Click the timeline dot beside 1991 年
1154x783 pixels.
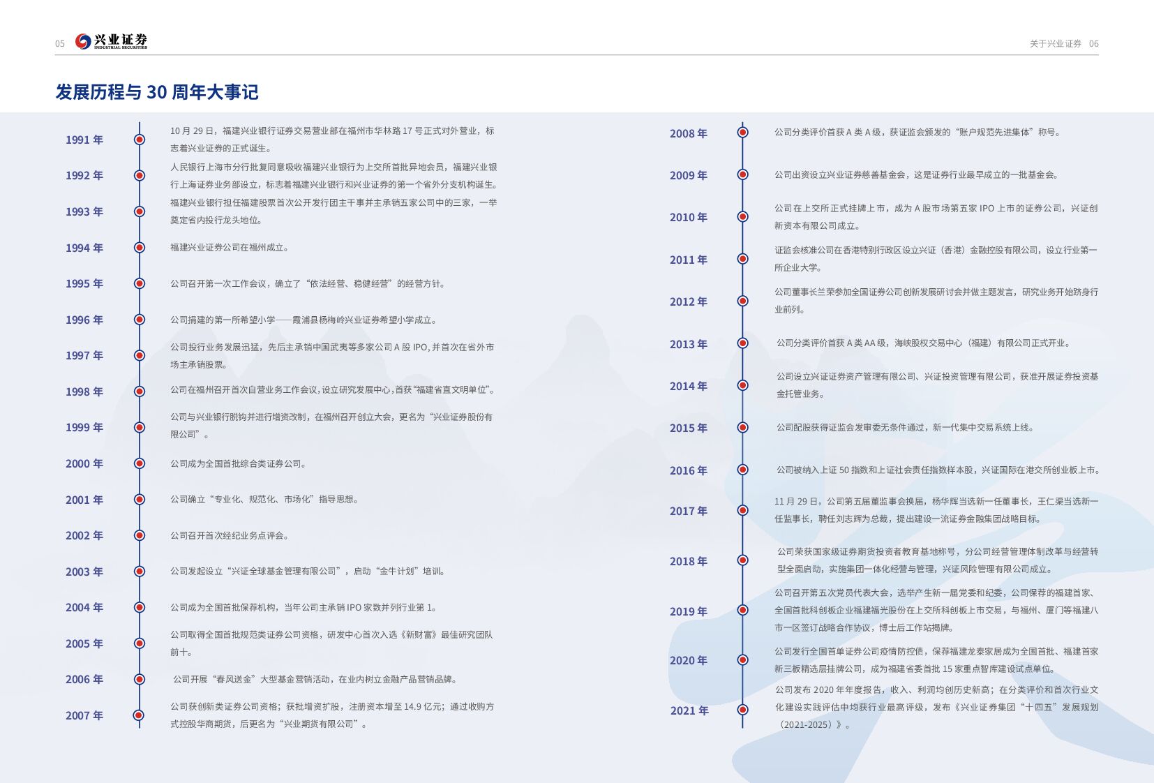click(x=140, y=140)
